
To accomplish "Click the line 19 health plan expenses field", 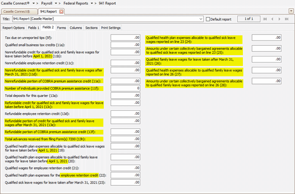I will 125,146.
